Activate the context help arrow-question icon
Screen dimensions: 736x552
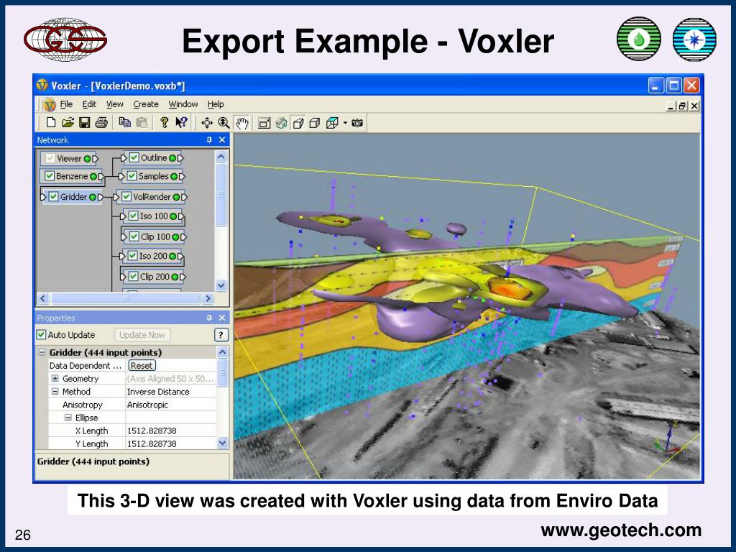[181, 122]
